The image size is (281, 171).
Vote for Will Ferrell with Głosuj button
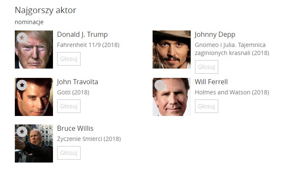[206, 106]
